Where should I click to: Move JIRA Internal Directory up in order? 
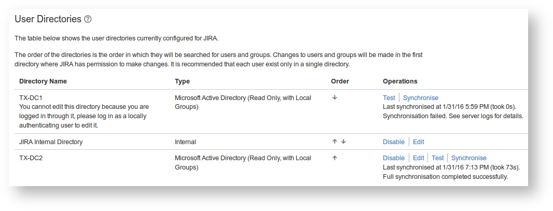click(335, 142)
